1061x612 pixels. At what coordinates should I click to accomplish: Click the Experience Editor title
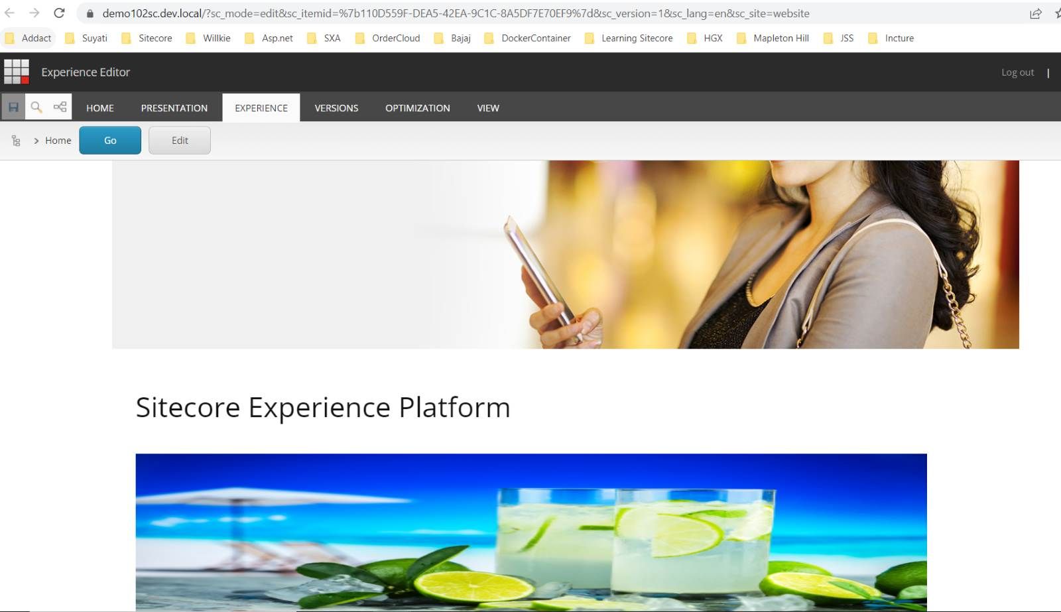tap(86, 72)
